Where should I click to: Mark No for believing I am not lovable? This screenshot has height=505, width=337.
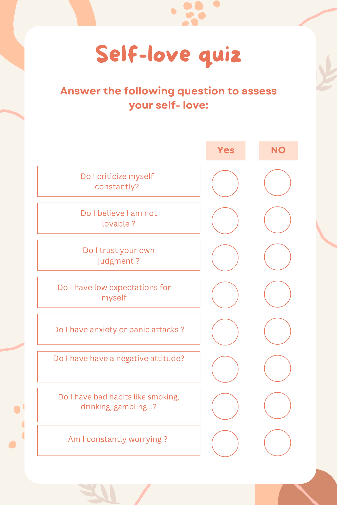click(277, 220)
